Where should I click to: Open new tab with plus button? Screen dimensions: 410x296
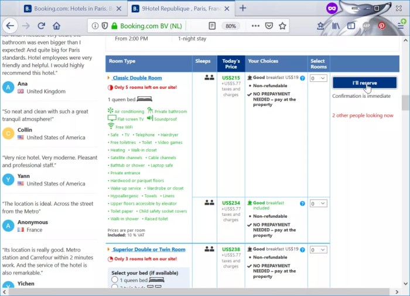(242, 8)
